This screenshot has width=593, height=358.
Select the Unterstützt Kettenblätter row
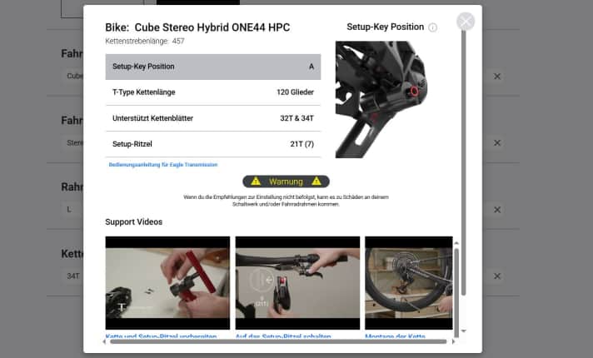click(212, 118)
